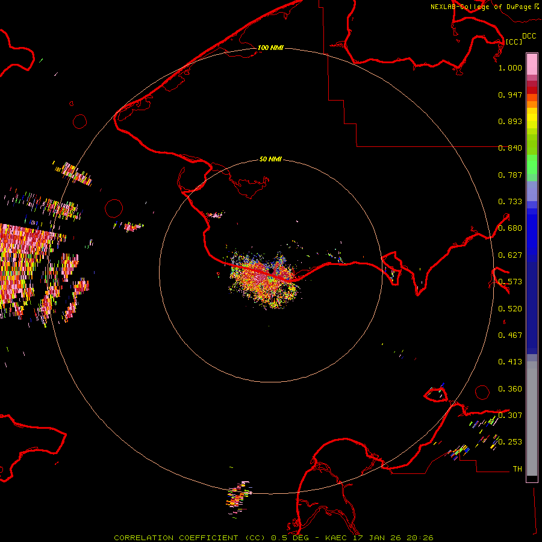Click the KAEC 17 JAN 26 20:26 timestamp
The width and height of the screenshot is (542, 542).
coord(379,538)
